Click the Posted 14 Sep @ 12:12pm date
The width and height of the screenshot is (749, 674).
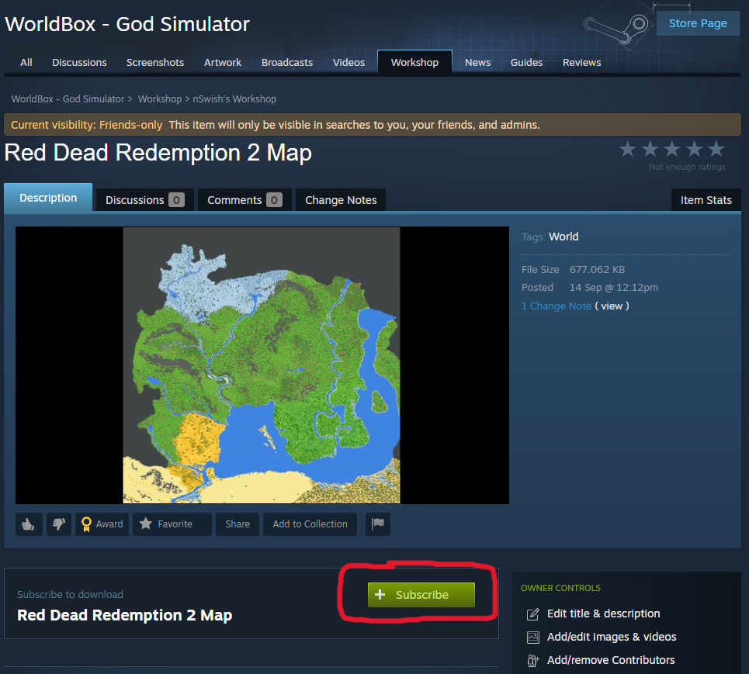pyautogui.click(x=613, y=288)
